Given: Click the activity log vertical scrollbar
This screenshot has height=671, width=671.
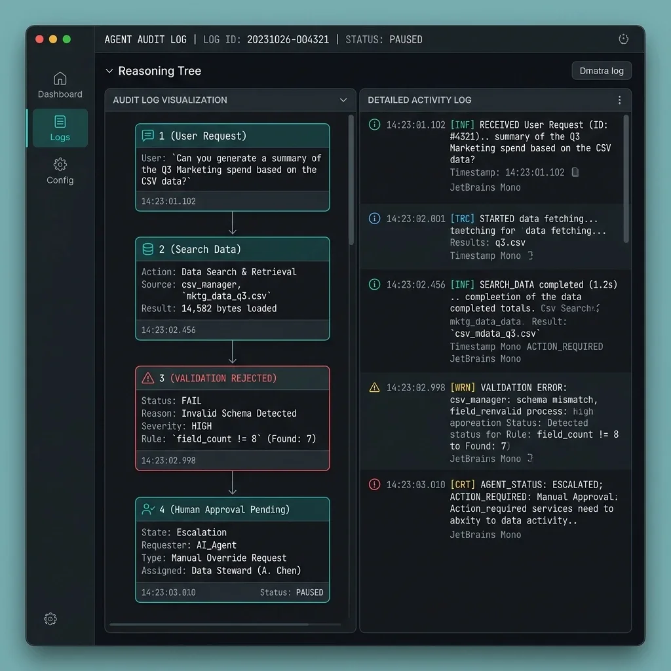Looking at the screenshot, I should (x=626, y=179).
